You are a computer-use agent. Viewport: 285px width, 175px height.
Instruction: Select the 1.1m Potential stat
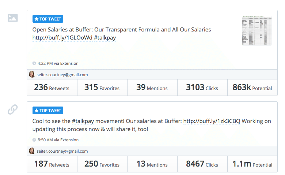[252, 164]
